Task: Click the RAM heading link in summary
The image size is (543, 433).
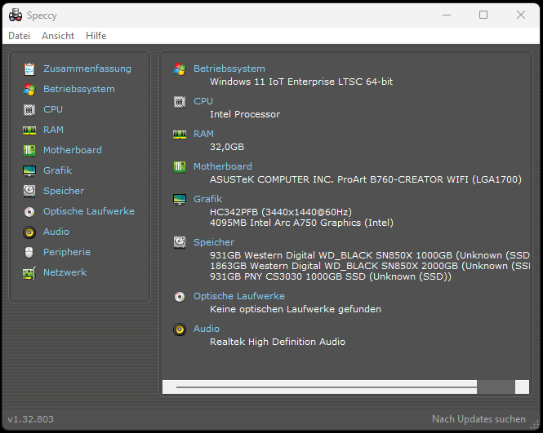Action: pyautogui.click(x=203, y=134)
